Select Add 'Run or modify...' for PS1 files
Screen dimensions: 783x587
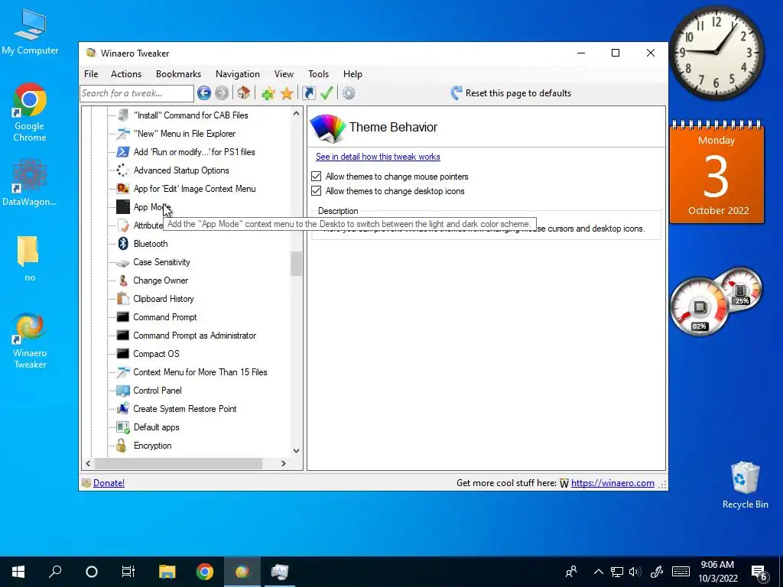point(194,152)
